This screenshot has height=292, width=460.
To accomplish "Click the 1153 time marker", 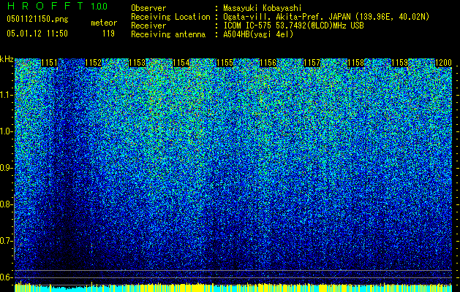I will point(137,63).
